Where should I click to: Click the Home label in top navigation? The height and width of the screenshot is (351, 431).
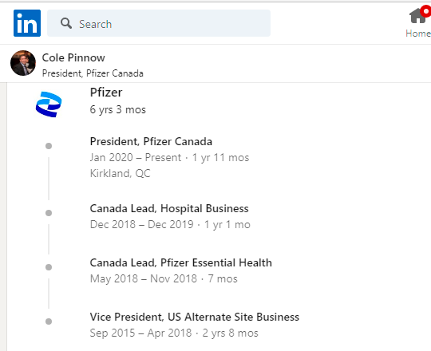418,34
